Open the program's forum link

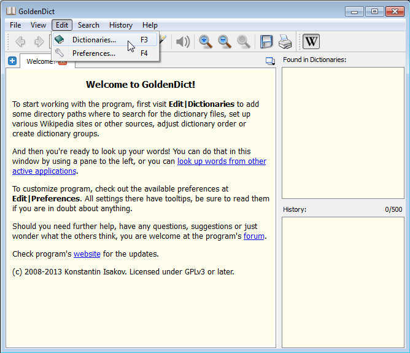click(254, 236)
